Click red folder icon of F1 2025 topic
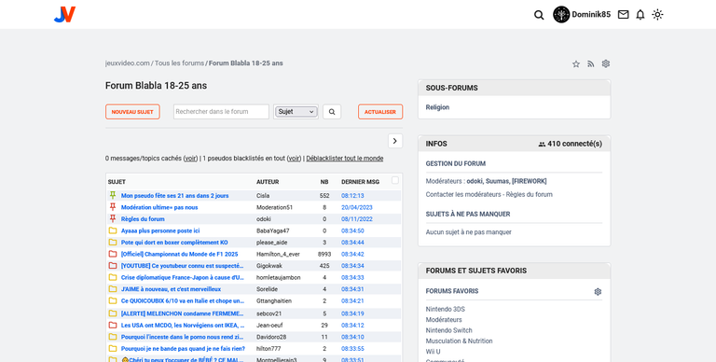Screen dimensions: 716x362 (113, 254)
